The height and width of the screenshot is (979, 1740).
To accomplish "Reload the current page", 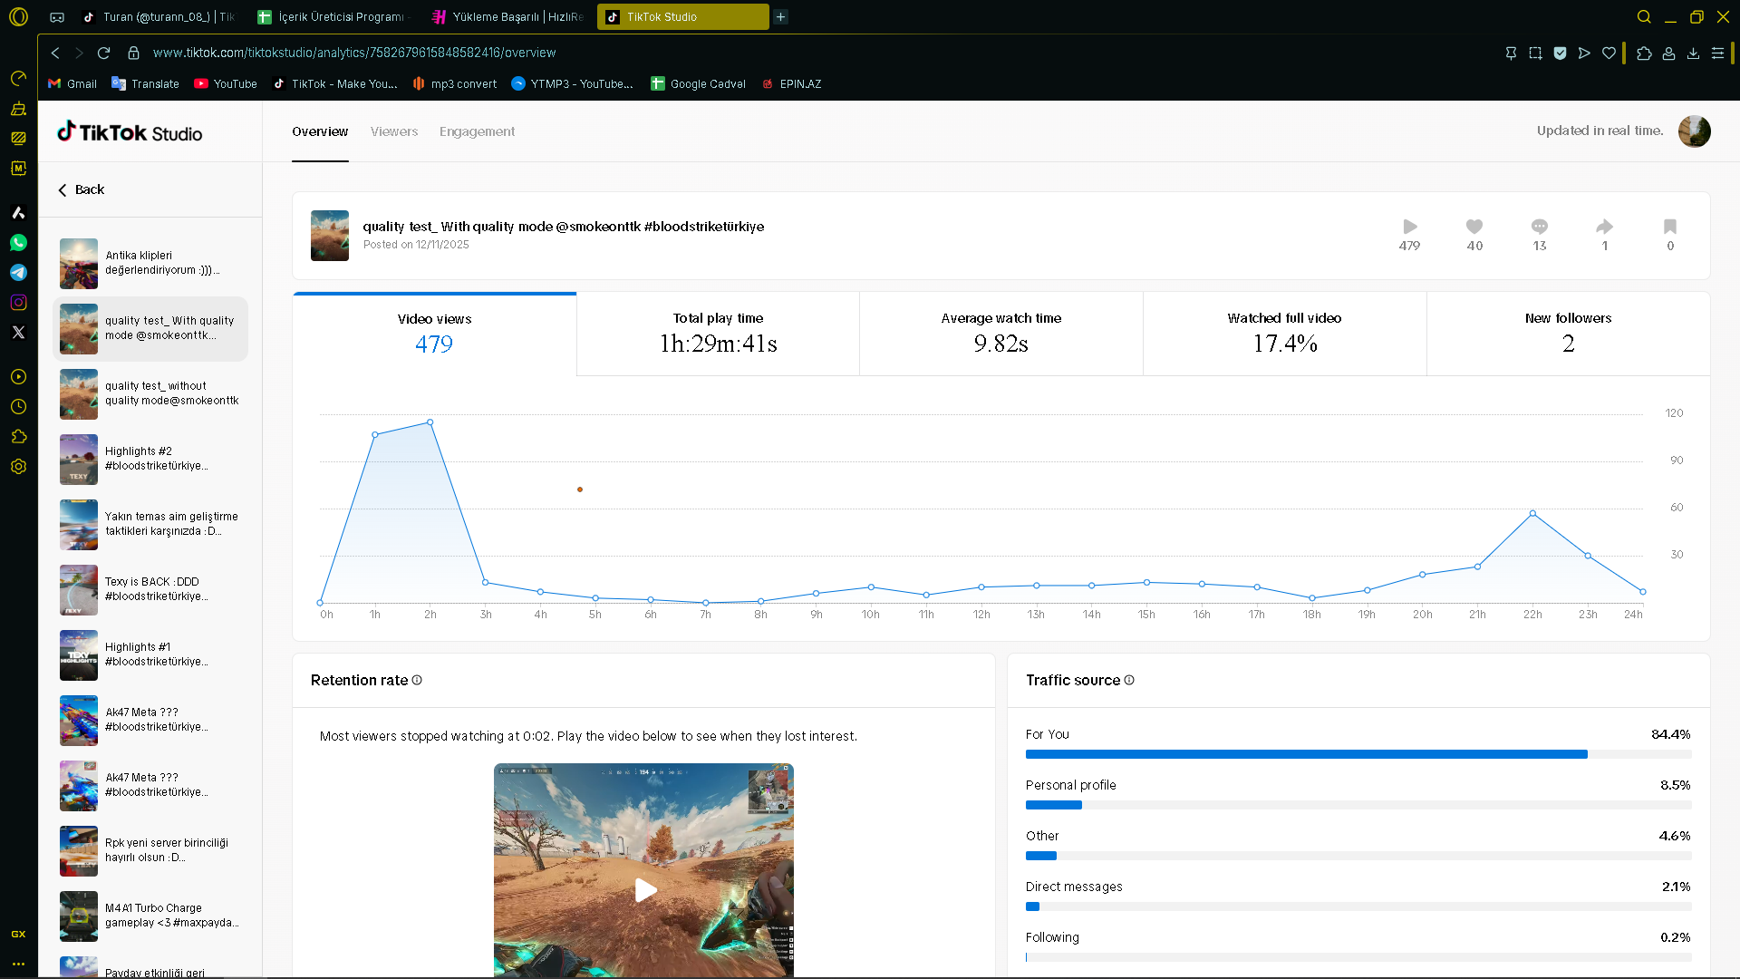I will pyautogui.click(x=104, y=53).
